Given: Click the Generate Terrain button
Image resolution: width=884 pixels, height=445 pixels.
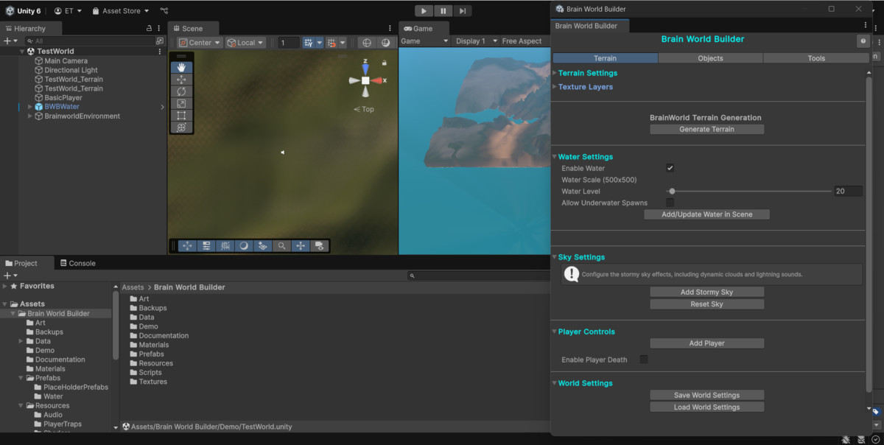Looking at the screenshot, I should tap(706, 129).
